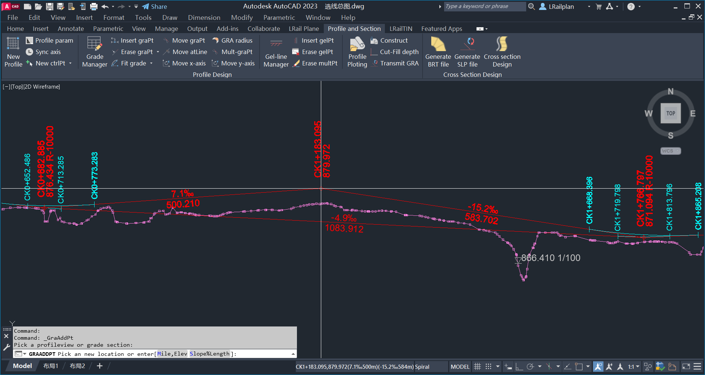Image resolution: width=705 pixels, height=375 pixels.
Task: Click the Mult-graPt tool
Action: pyautogui.click(x=232, y=52)
